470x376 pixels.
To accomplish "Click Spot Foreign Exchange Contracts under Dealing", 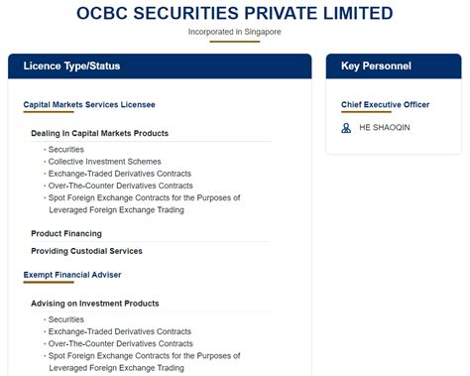I will [x=145, y=203].
